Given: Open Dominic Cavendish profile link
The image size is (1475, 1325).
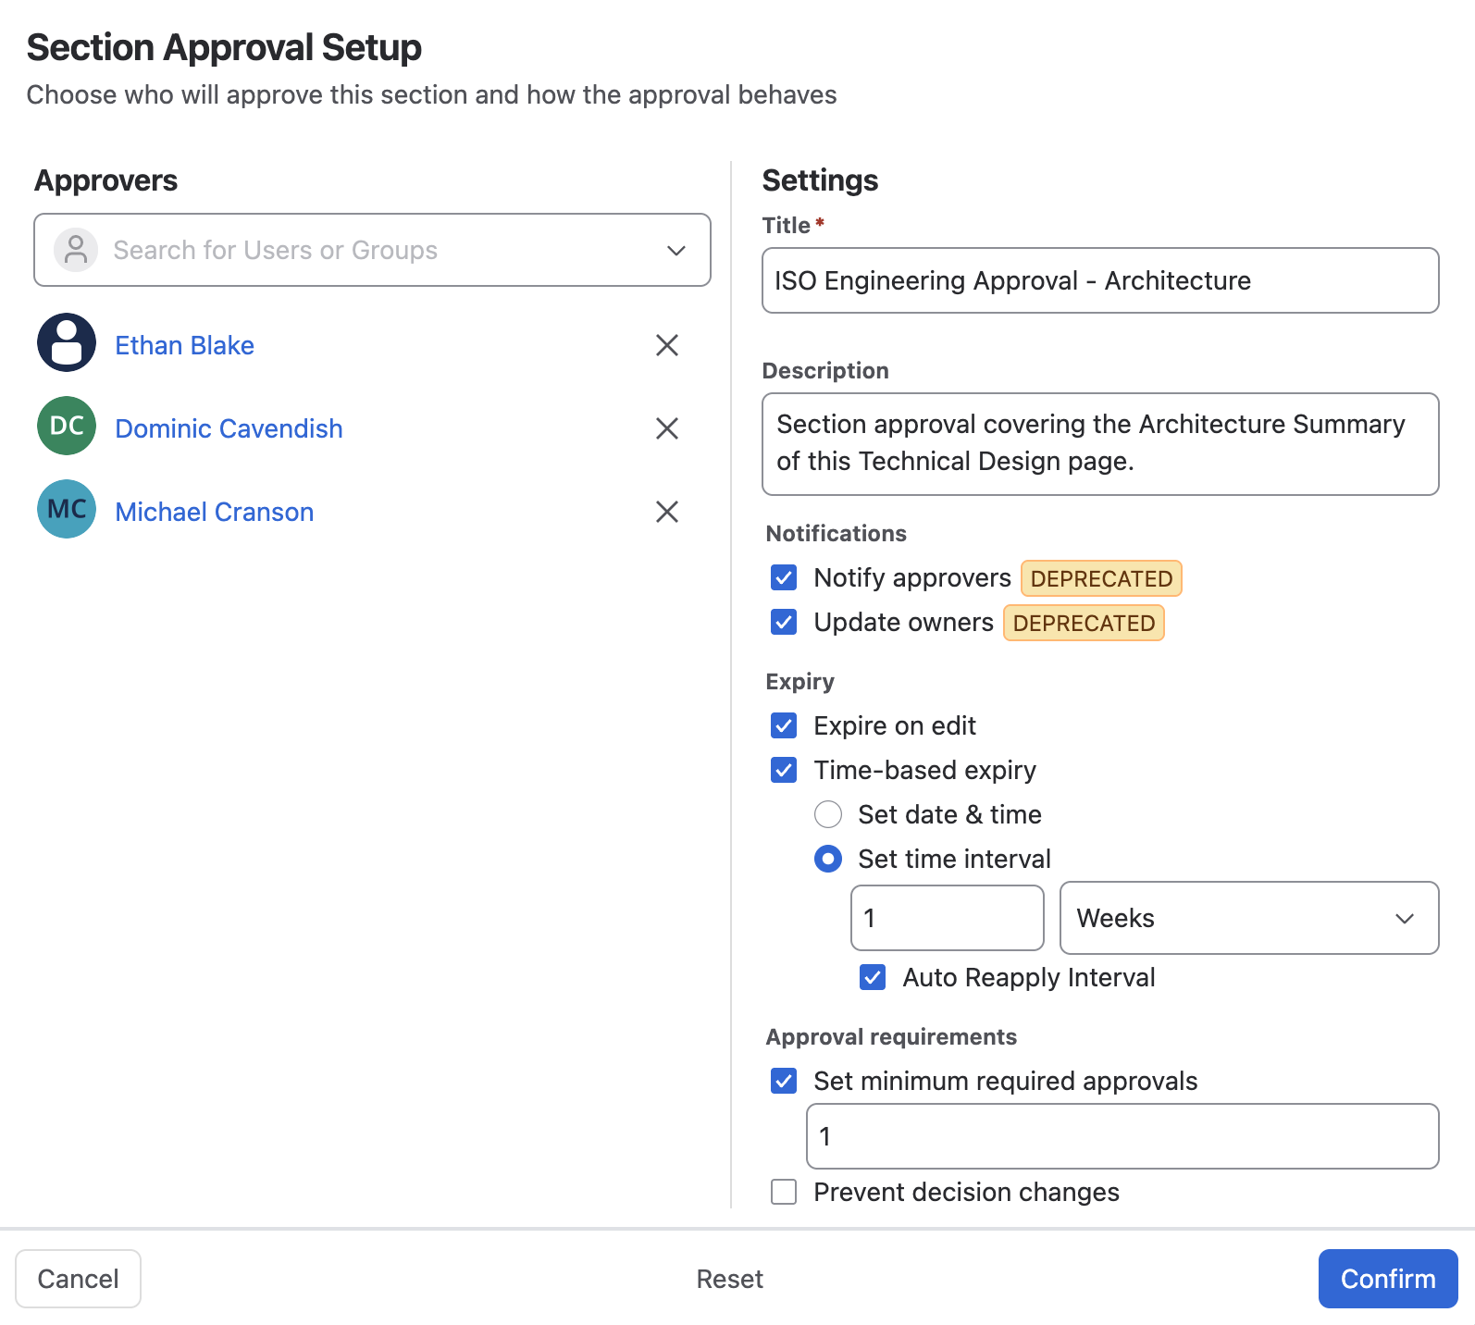Looking at the screenshot, I should point(229,428).
